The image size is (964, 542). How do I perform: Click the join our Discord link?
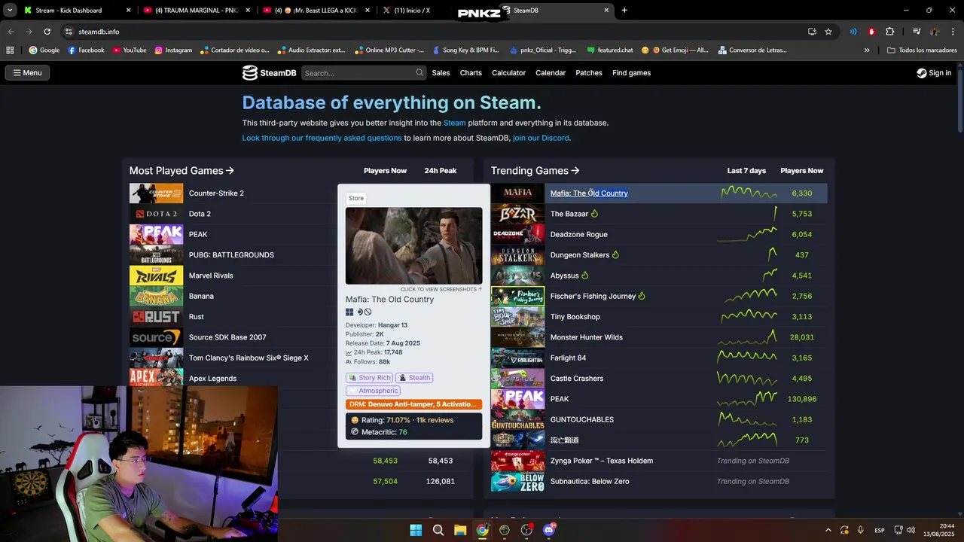coord(541,138)
